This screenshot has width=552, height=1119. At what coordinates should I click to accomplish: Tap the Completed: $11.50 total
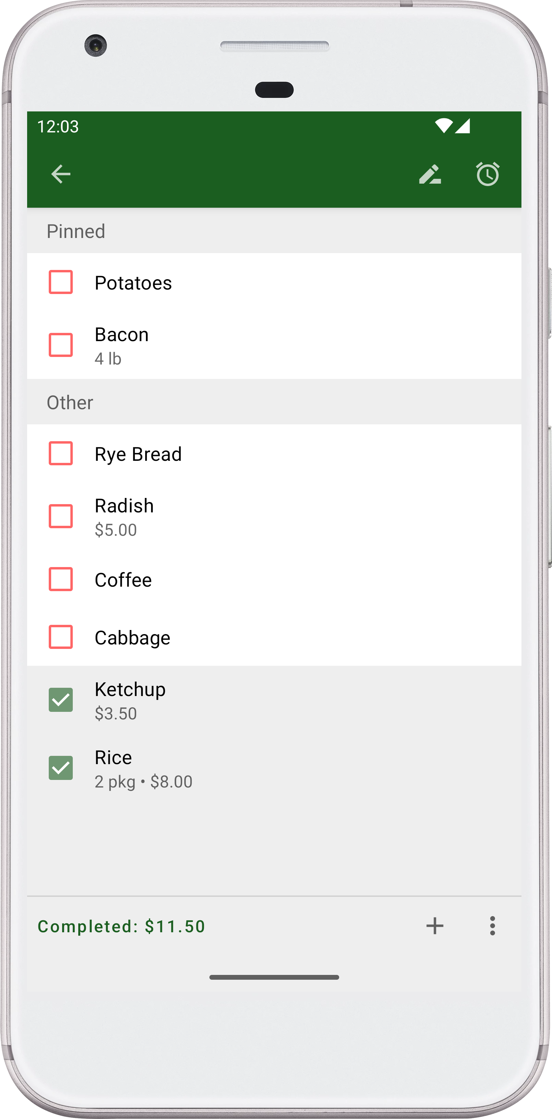[121, 926]
